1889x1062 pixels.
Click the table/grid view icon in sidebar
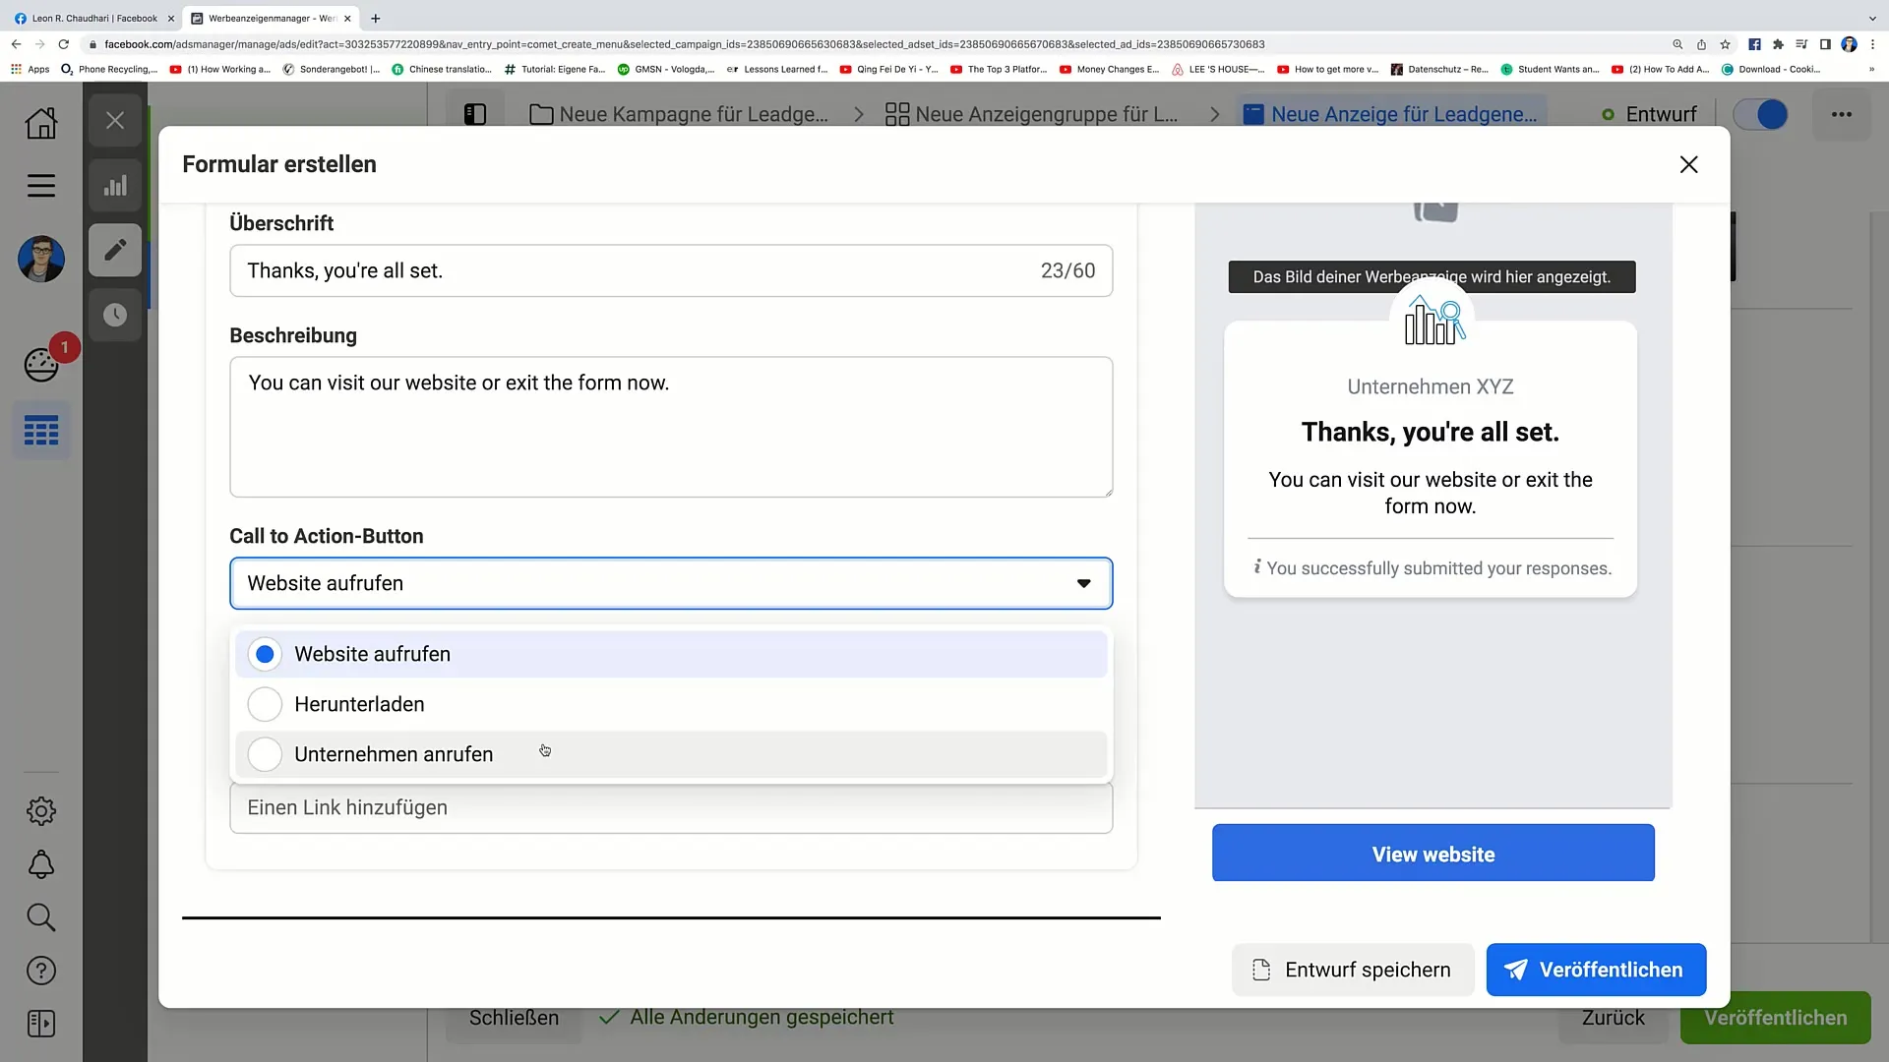[41, 432]
